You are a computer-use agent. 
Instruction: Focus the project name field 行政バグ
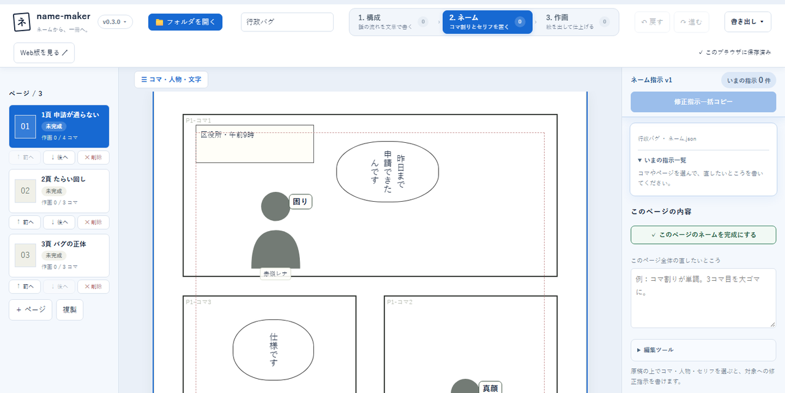[x=287, y=22]
